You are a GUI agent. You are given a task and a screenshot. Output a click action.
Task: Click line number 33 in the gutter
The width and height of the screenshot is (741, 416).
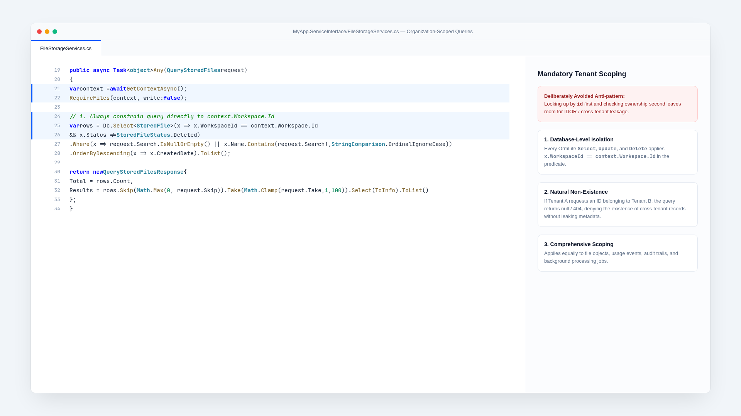pos(57,200)
